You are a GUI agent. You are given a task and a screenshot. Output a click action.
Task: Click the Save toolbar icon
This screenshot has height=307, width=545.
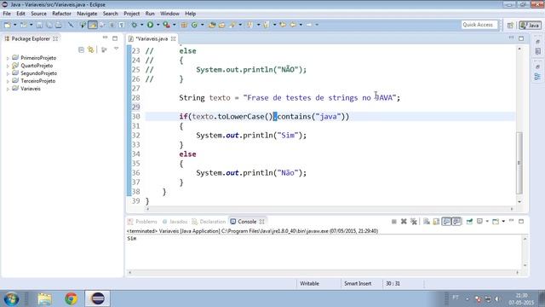click(39, 25)
